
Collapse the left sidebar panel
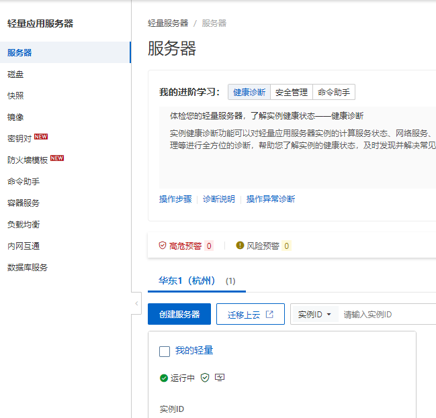tap(137, 303)
